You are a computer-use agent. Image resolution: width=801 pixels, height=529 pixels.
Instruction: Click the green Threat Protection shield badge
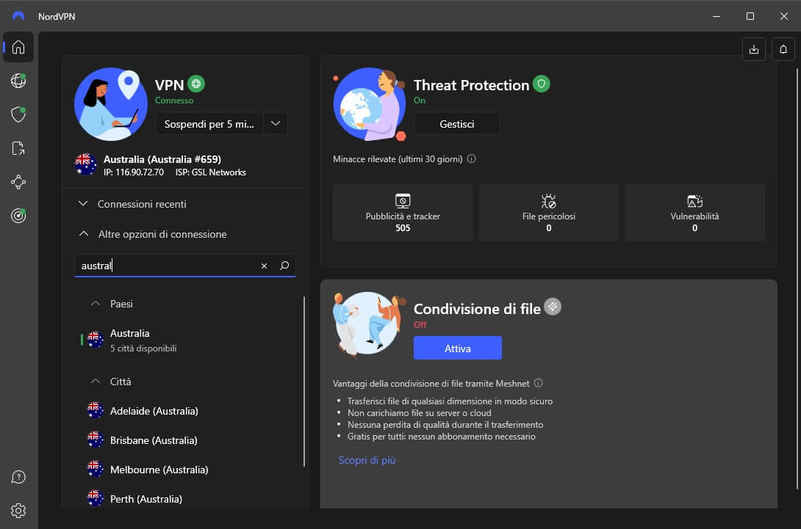[542, 84]
